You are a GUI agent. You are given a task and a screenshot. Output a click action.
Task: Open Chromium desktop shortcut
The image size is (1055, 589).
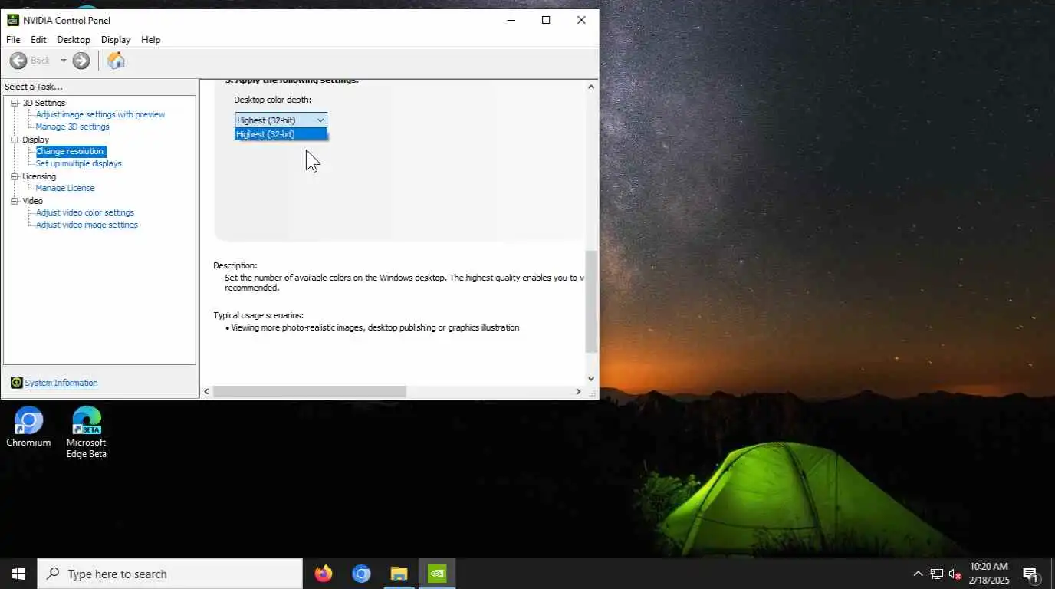point(28,427)
